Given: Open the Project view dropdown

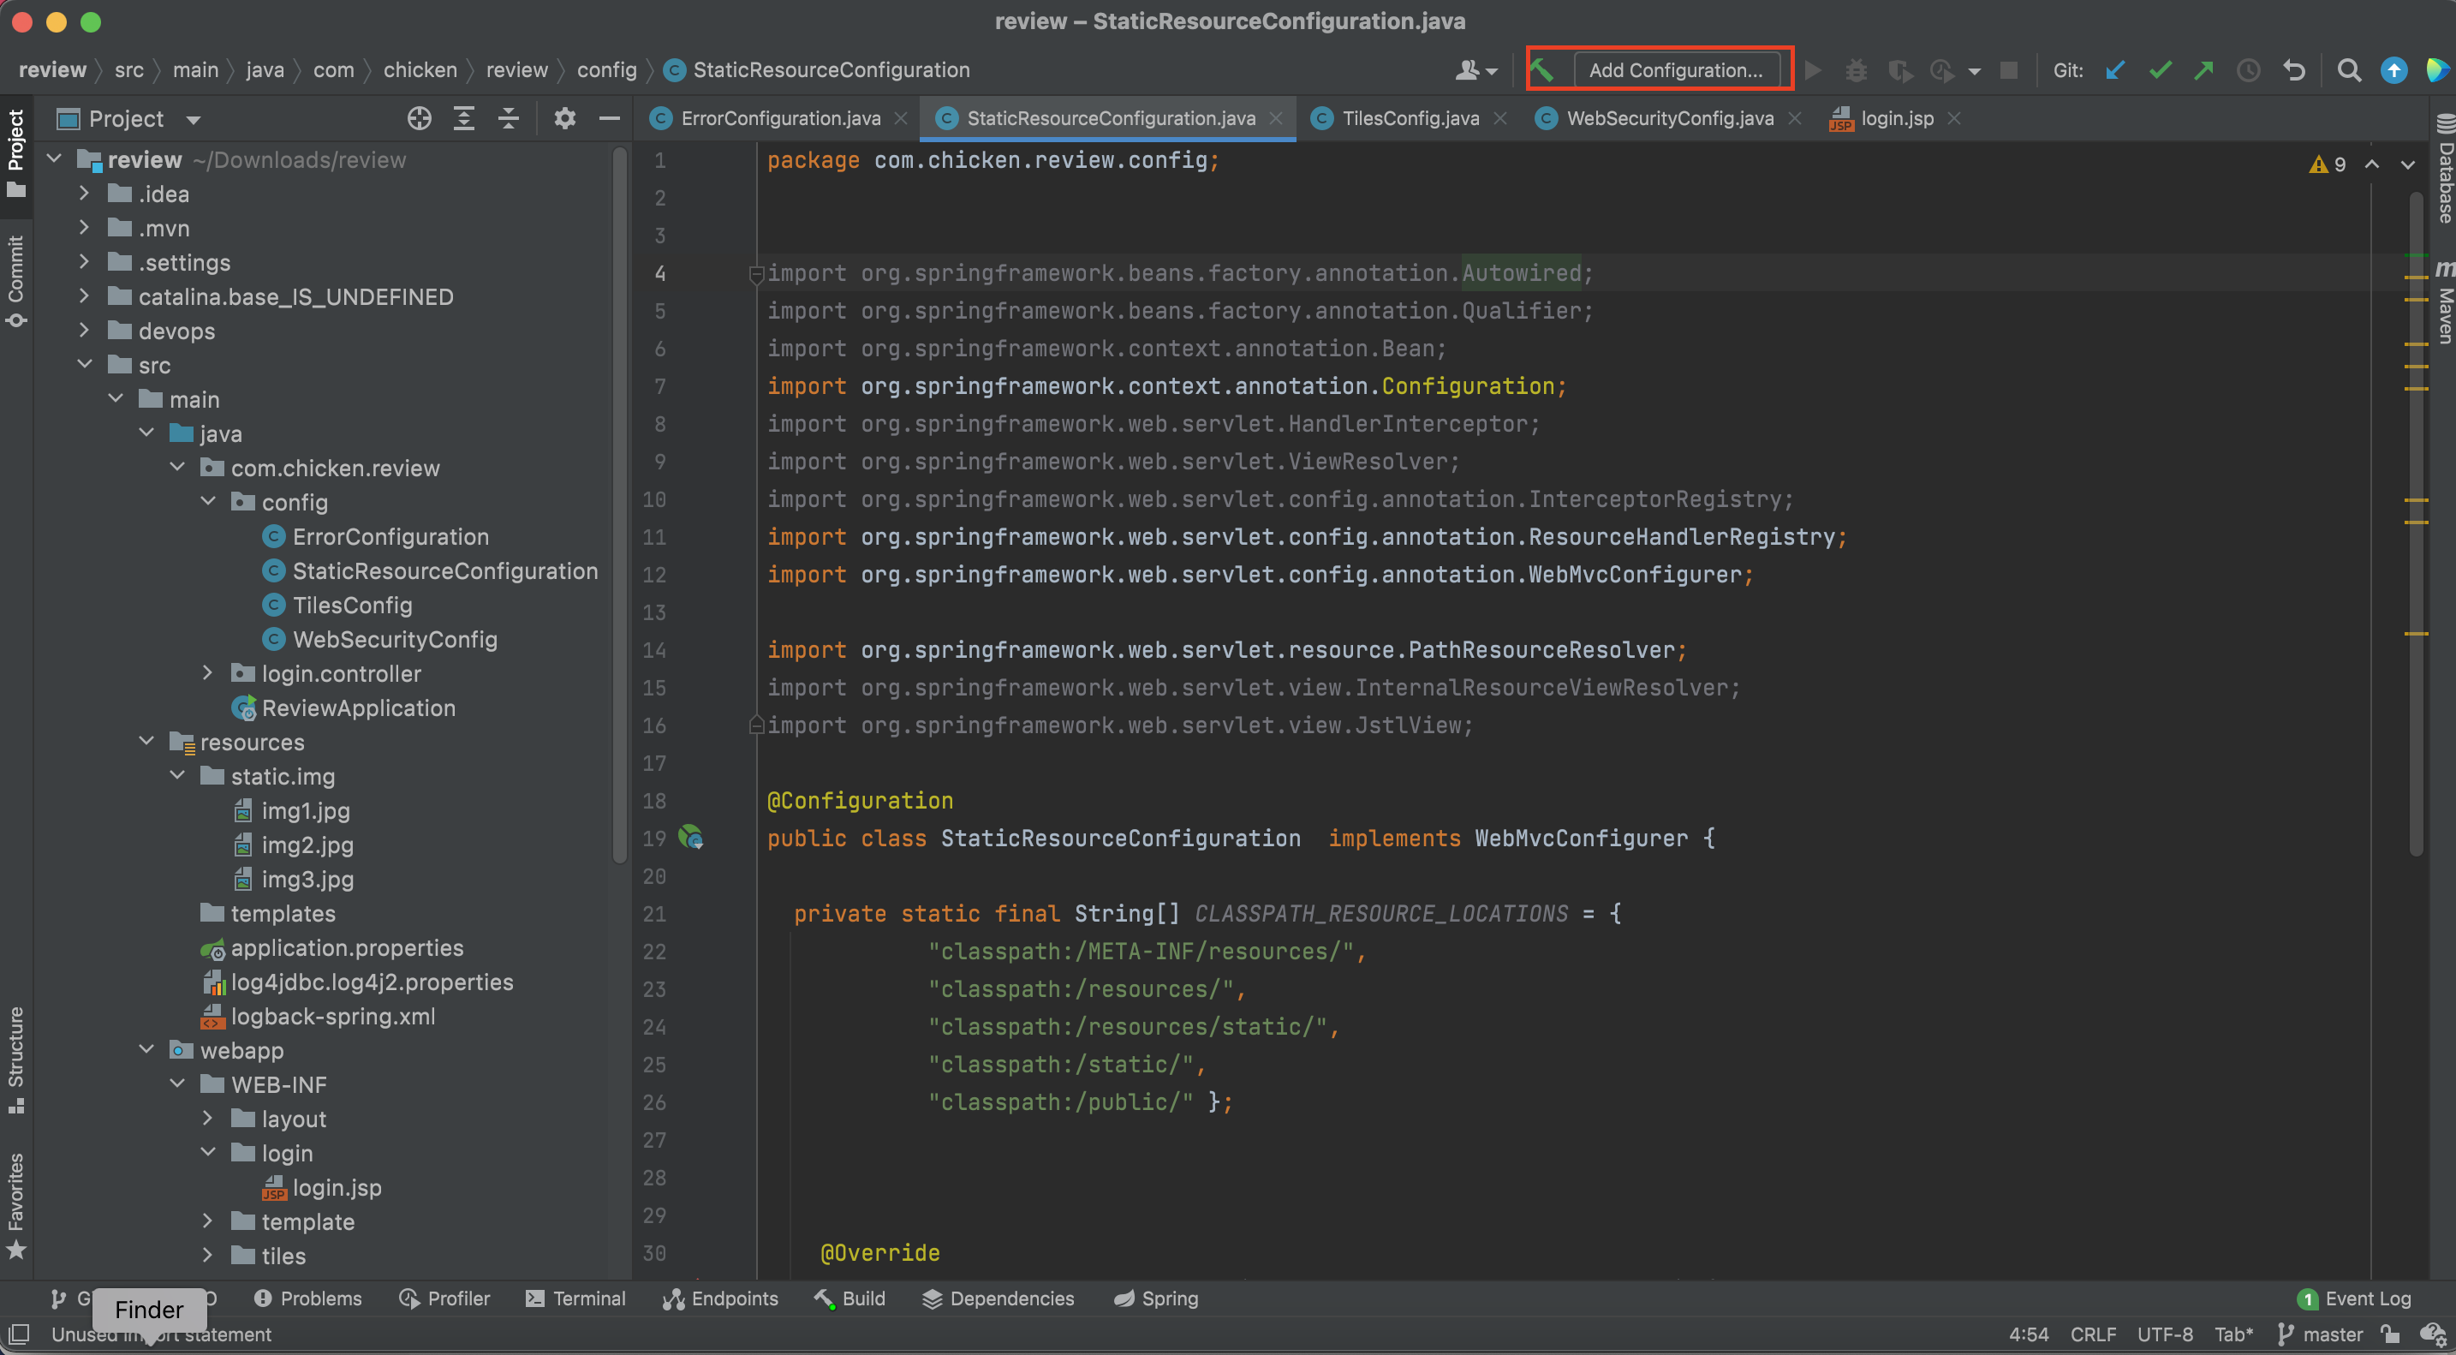Looking at the screenshot, I should point(194,119).
